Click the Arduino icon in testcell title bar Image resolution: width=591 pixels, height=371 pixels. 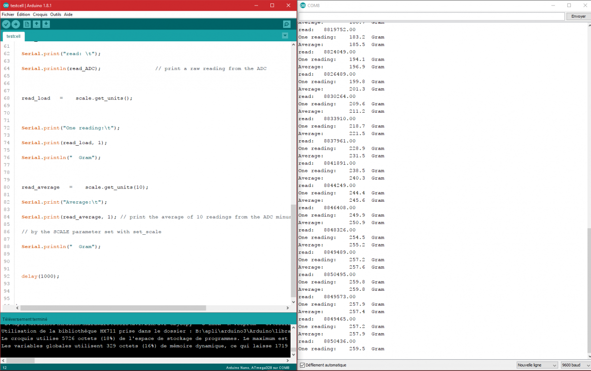click(5, 5)
